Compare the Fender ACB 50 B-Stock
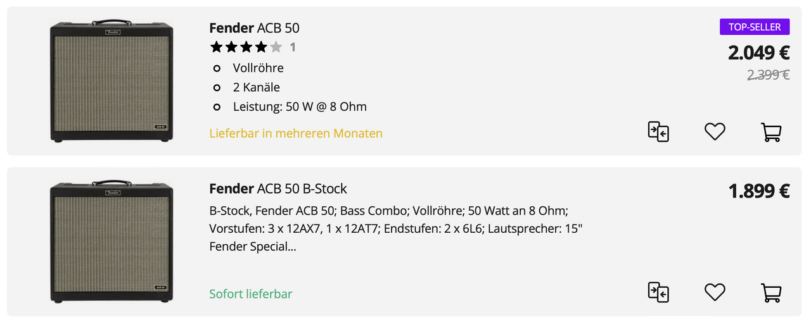The width and height of the screenshot is (811, 322). tap(658, 292)
